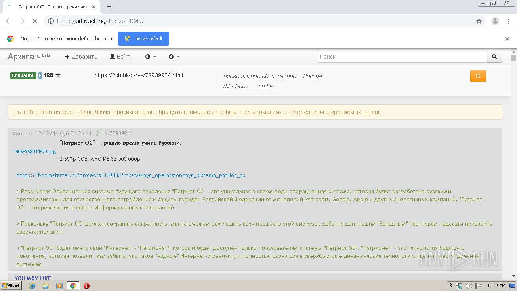Screen dimensions: 517x291
Task: Click the green Сохранен status badge
Action: click(x=23, y=76)
